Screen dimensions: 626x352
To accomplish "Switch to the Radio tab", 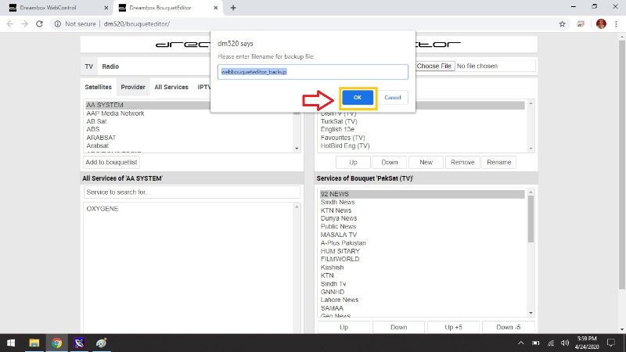I will (110, 66).
